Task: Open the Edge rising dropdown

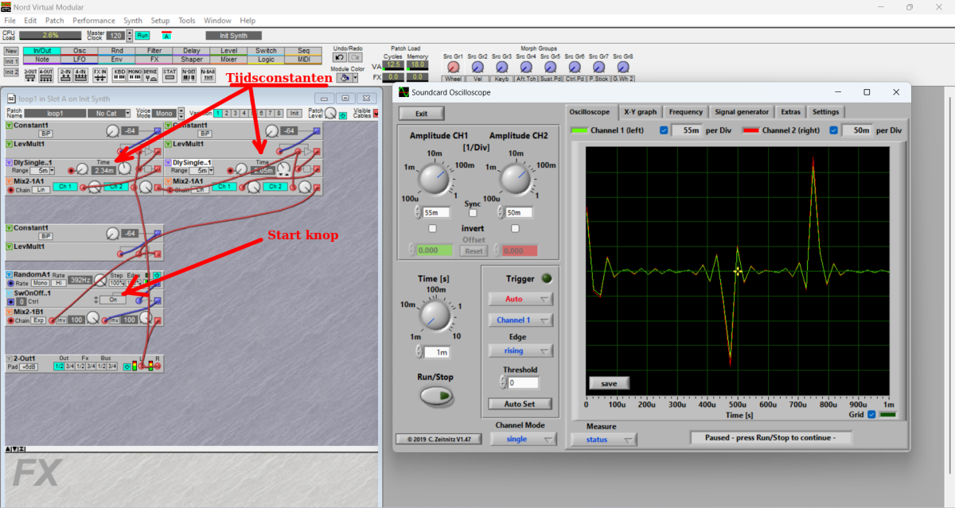Action: click(520, 351)
